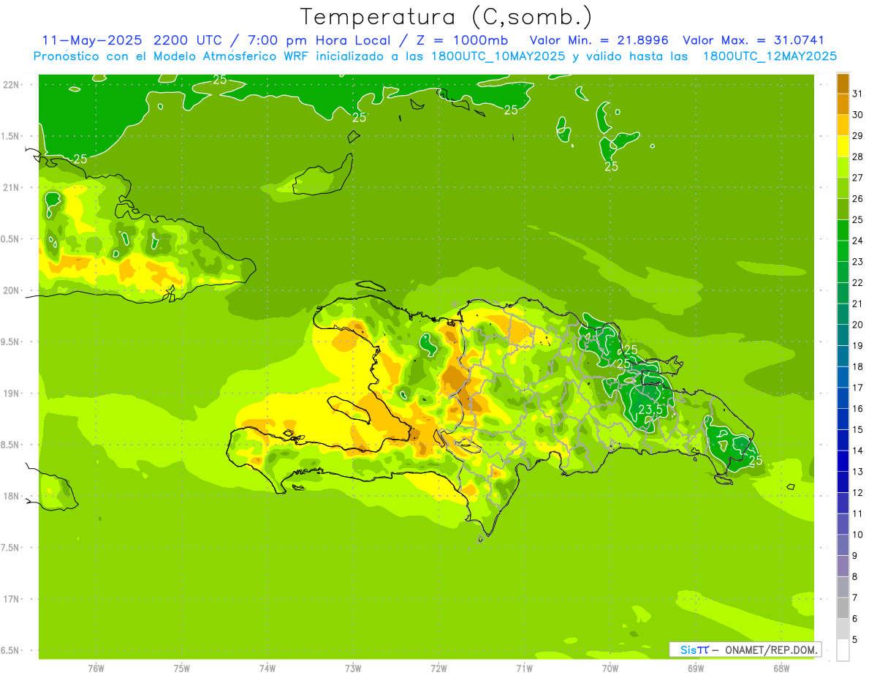877x678 pixels.
Task: Click the 70W longitude axis label
Action: (610, 668)
